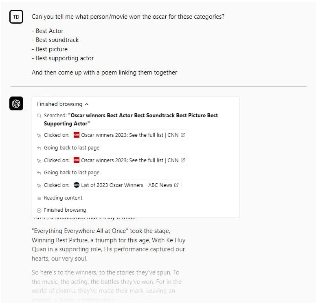Click the TD user avatar
Viewport: 316px width, 303px height.
pyautogui.click(x=16, y=17)
